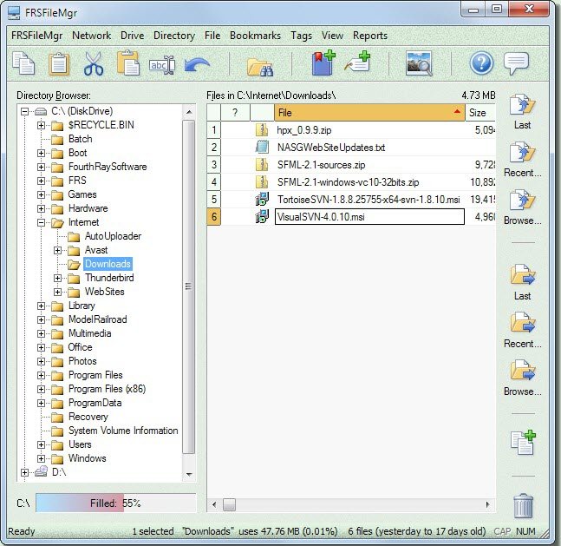
Task: Expand the Thunderbird folder node
Action: point(57,278)
